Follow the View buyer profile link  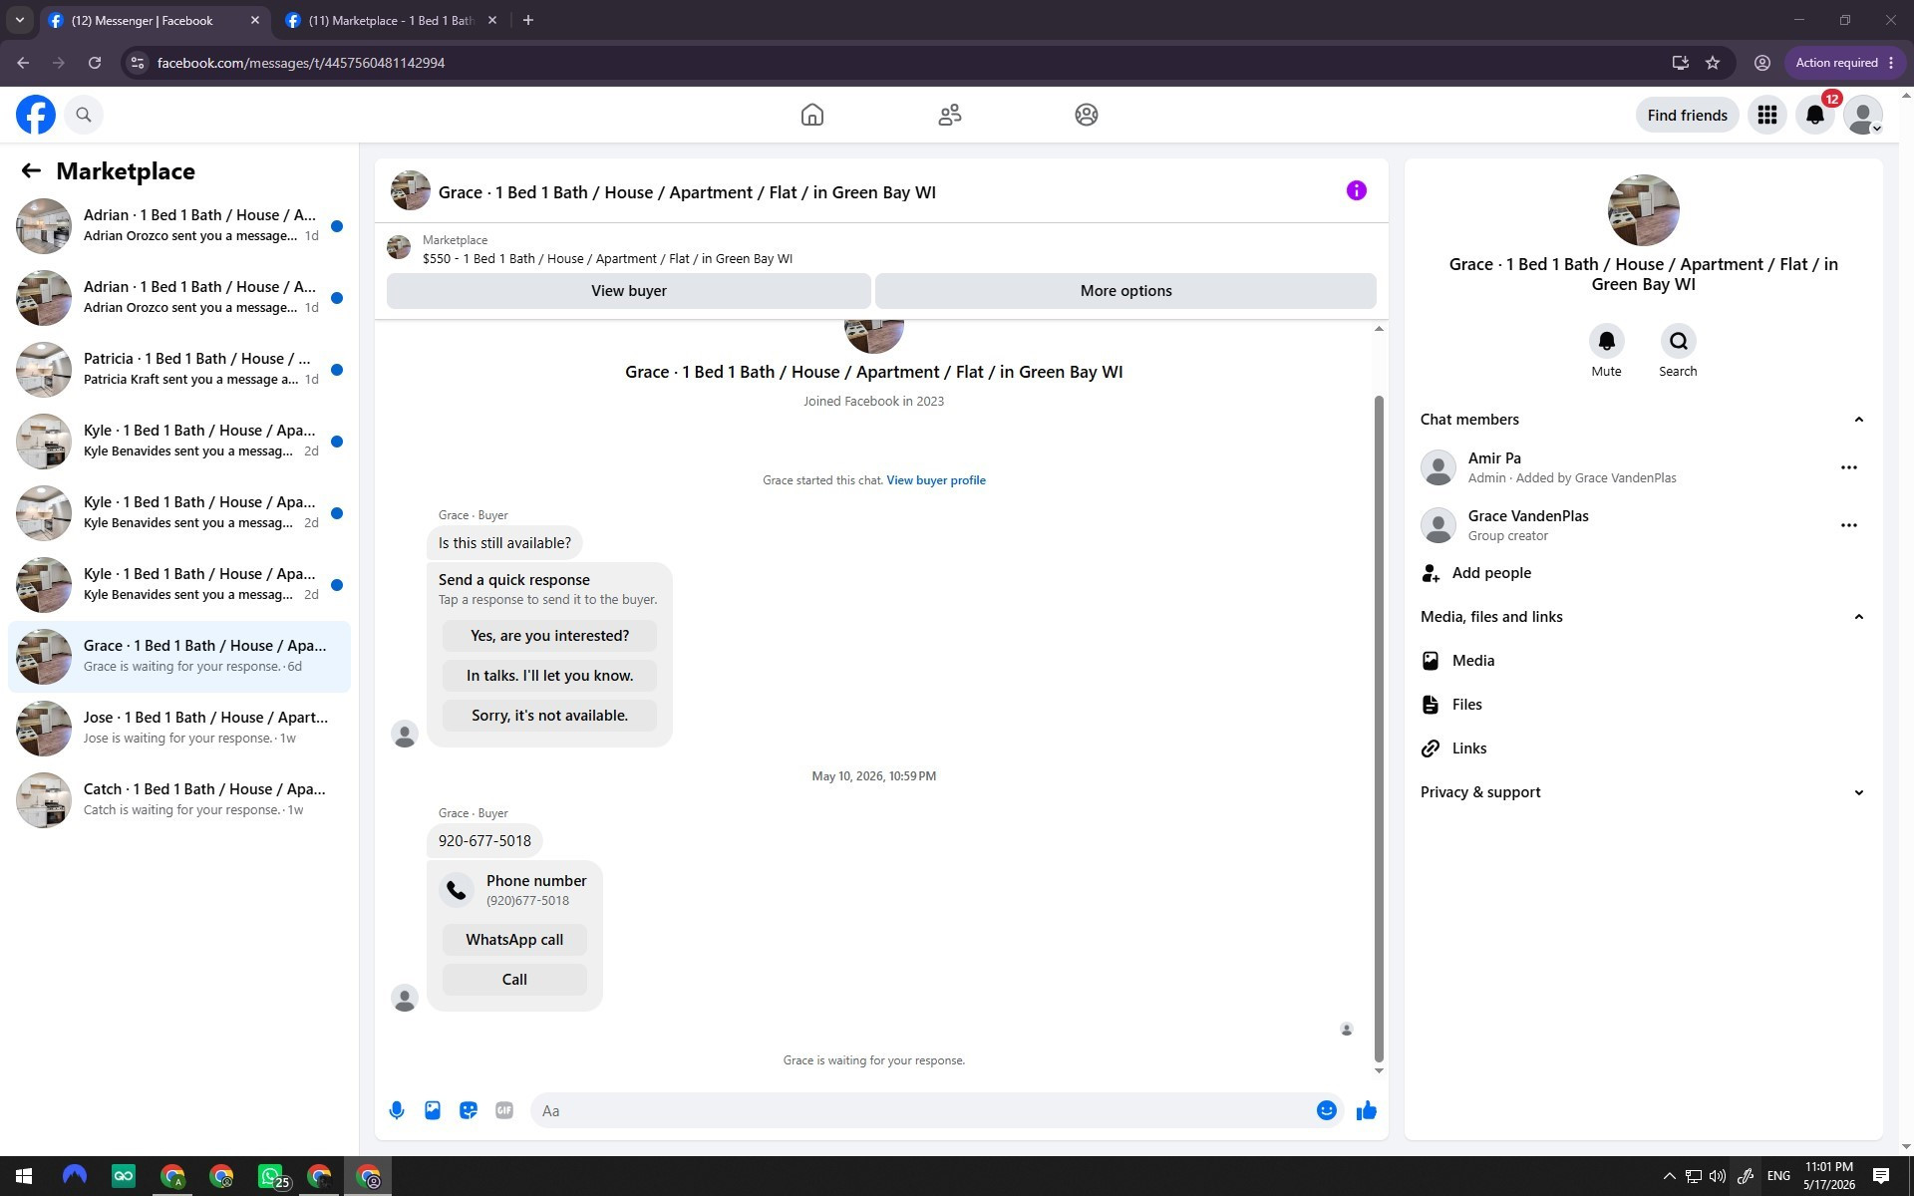(x=936, y=480)
